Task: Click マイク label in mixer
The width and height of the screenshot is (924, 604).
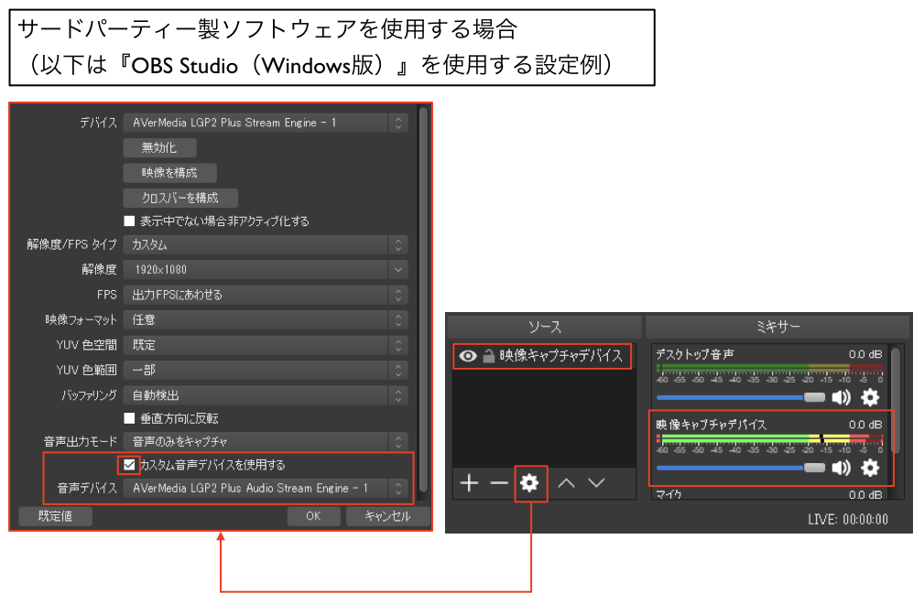Action: click(669, 494)
